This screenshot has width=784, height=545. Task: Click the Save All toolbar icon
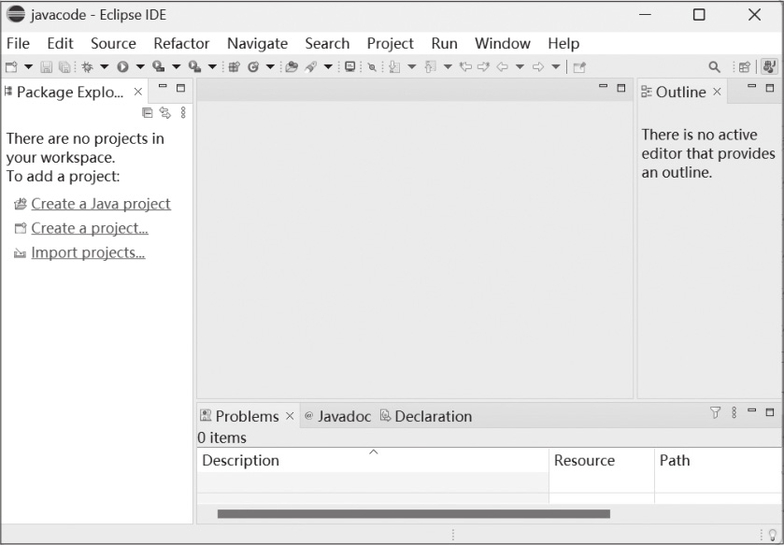click(64, 66)
